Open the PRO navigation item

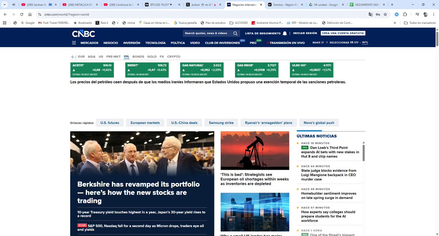(253, 43)
